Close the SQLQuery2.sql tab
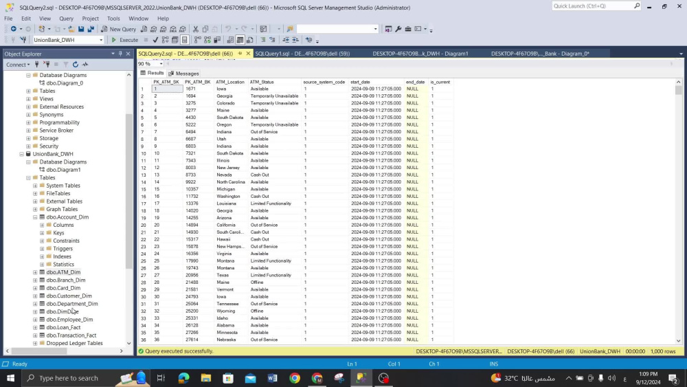Screen dimensions: 687x387 (248, 54)
